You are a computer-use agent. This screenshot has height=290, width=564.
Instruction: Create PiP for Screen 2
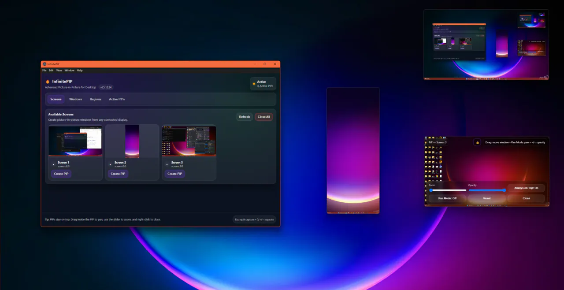[118, 174]
